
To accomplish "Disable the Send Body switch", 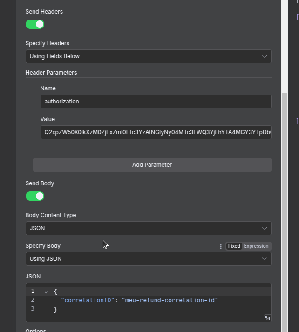I will [35, 196].
